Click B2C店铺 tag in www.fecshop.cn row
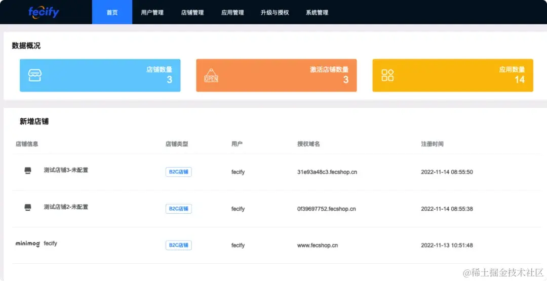Viewport: 547px width, 281px height. [179, 245]
